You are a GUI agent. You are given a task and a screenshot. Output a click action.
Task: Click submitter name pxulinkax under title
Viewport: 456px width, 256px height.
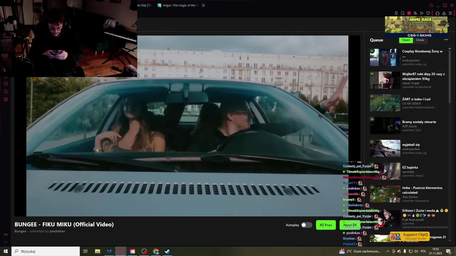pos(57,231)
